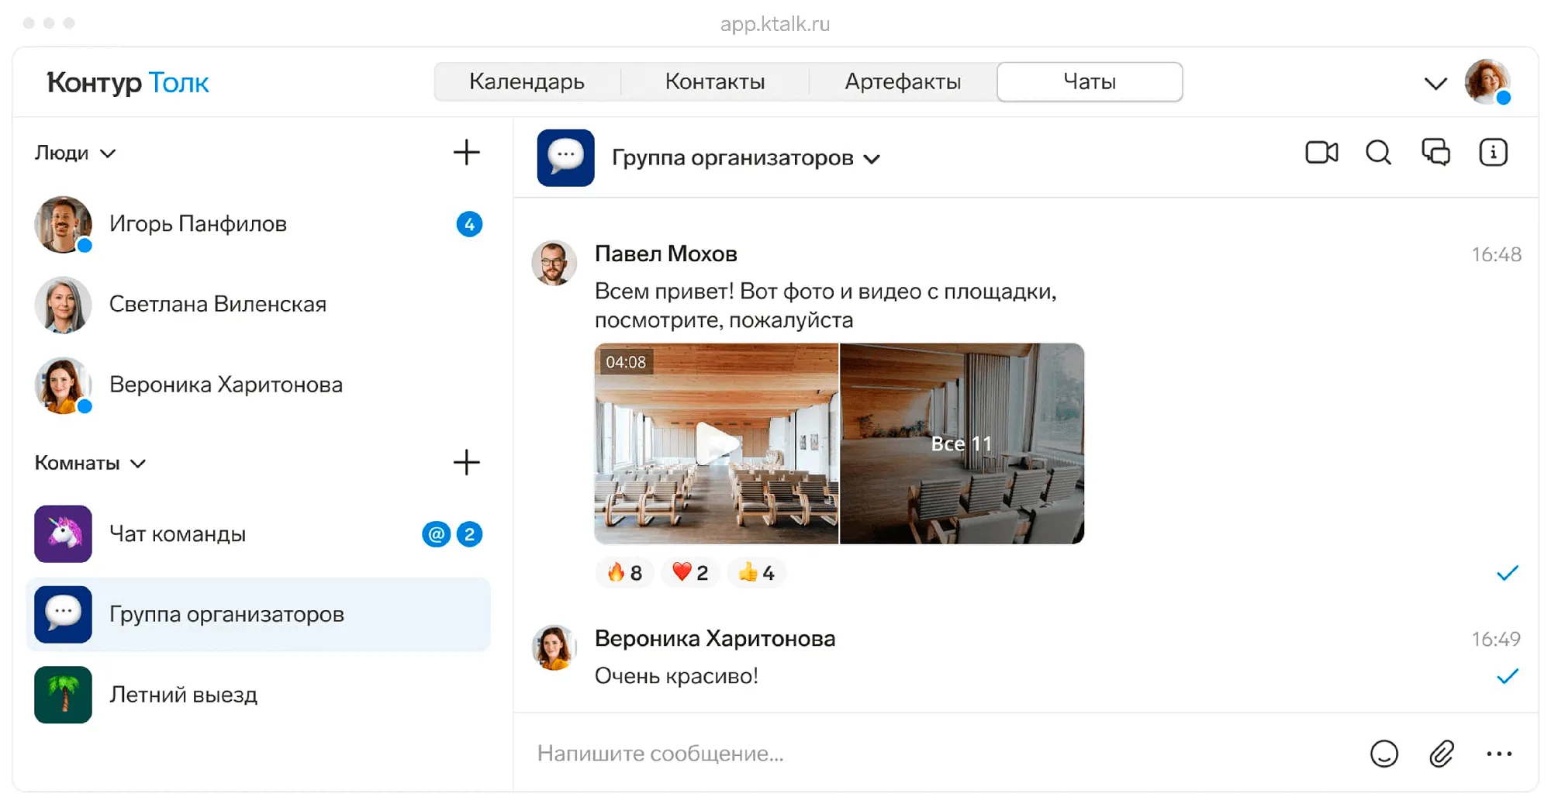Open the Чат команды room

point(178,533)
